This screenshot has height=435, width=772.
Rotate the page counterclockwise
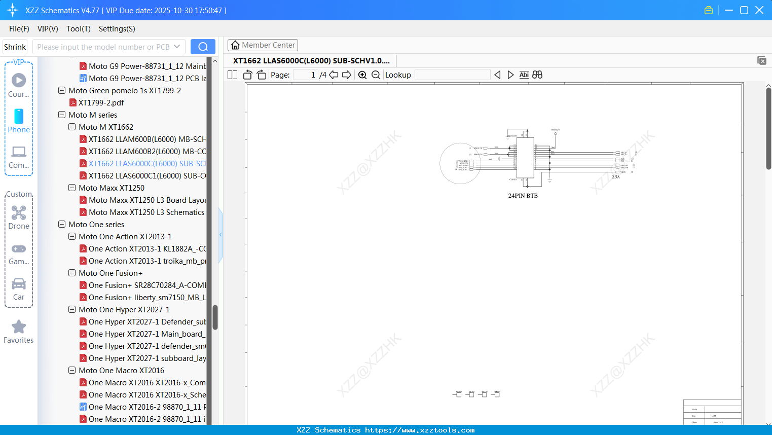[x=248, y=75]
